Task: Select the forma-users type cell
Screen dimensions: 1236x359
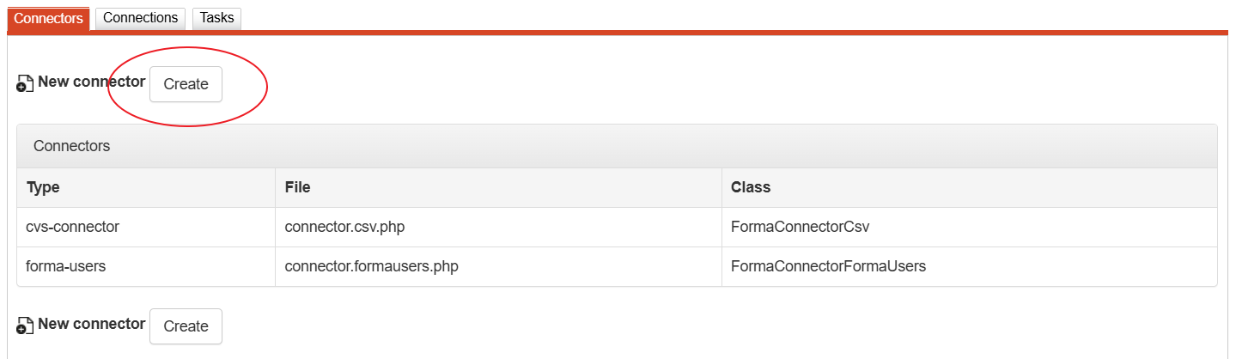Action: click(66, 266)
